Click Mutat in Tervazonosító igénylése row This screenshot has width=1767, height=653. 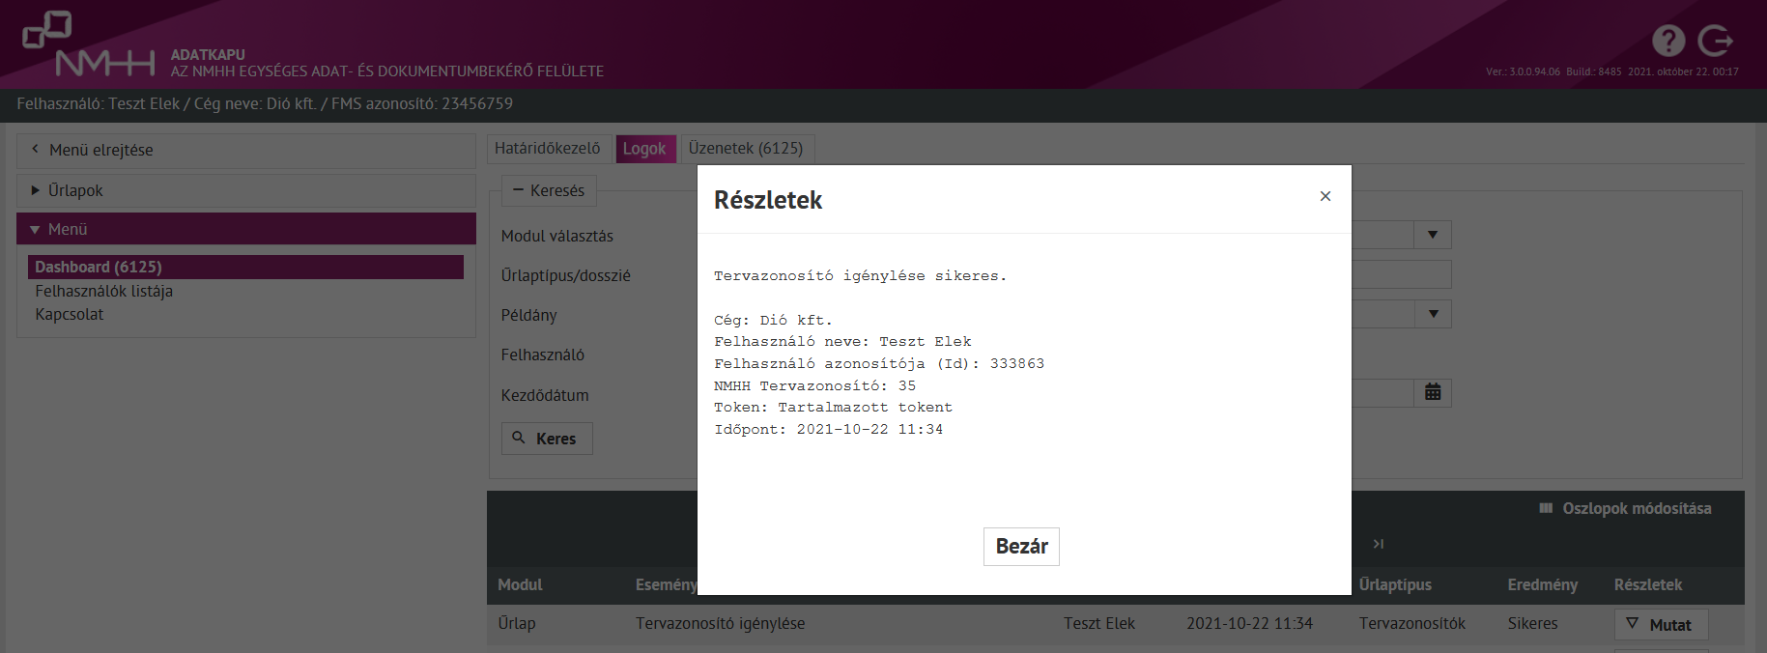[x=1661, y=625]
